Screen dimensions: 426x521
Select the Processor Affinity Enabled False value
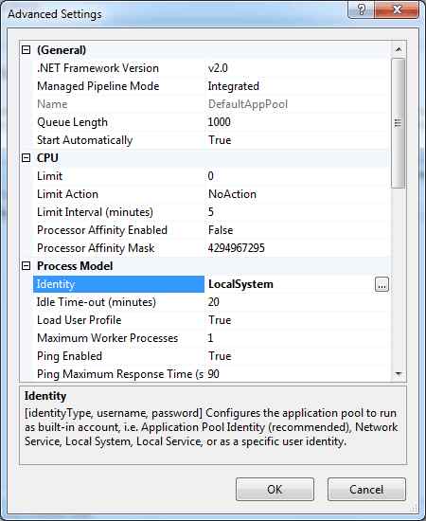(221, 230)
